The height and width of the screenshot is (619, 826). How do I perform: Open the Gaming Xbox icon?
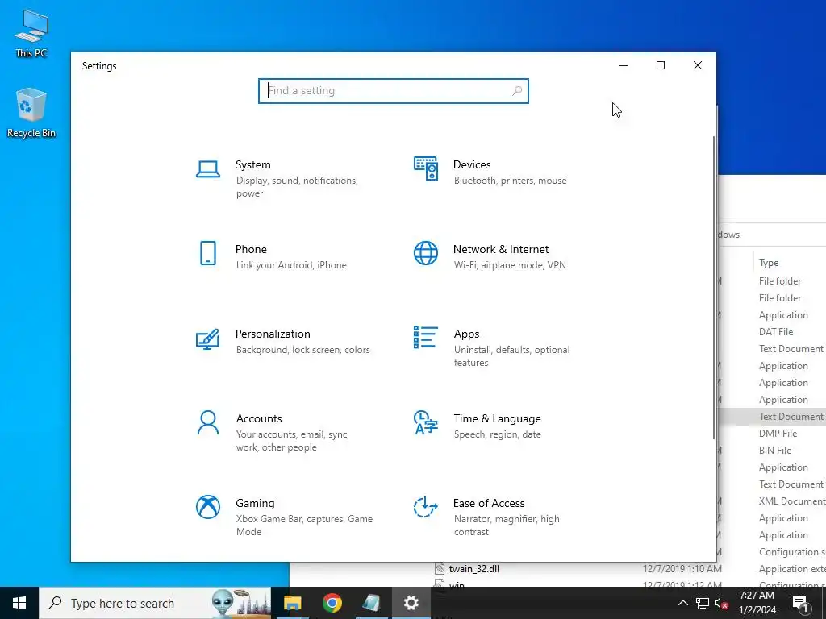pos(208,507)
